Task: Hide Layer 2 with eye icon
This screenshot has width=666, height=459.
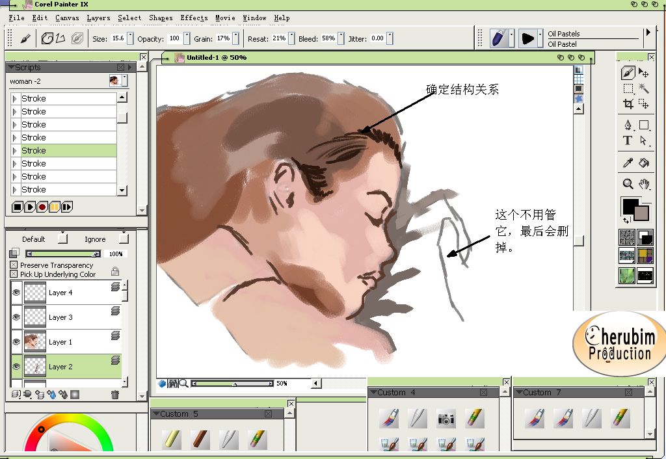Action: [x=16, y=367]
